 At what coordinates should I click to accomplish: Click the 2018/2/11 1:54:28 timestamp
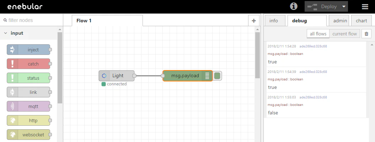(x=282, y=46)
